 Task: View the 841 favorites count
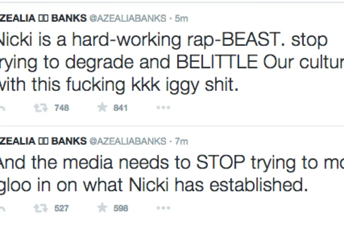tap(120, 108)
